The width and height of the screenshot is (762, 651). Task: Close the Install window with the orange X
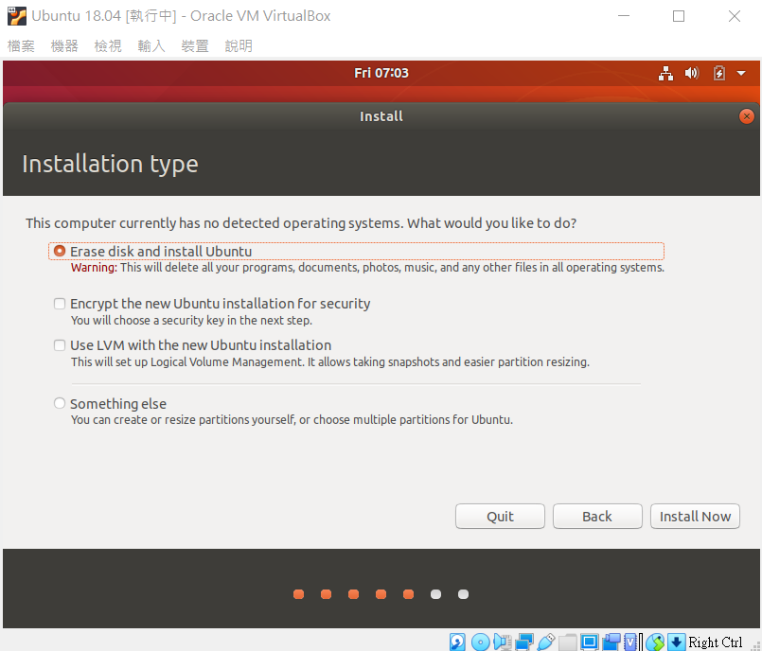(747, 116)
